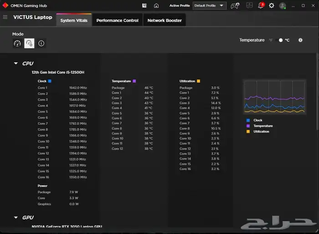Viewport: 319px width, 234px height.
Task: Open the settings gear icon
Action: [x=272, y=6]
